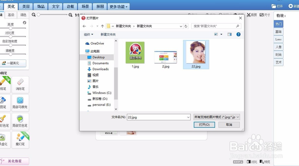Select Downloads in the navigation pane
This screenshot has height=166, width=299.
tap(98, 69)
